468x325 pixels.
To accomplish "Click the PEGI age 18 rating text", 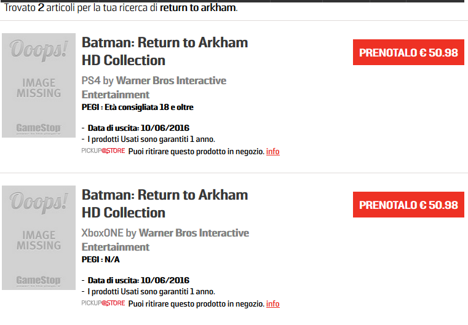I will click(138, 107).
